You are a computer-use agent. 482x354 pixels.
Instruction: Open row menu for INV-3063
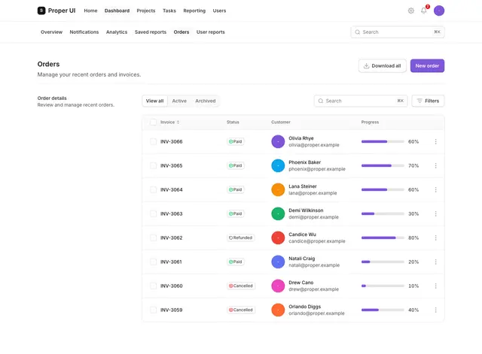pyautogui.click(x=435, y=213)
